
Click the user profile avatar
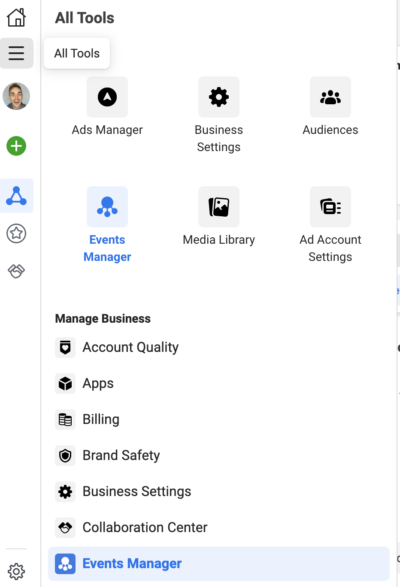pos(16,96)
